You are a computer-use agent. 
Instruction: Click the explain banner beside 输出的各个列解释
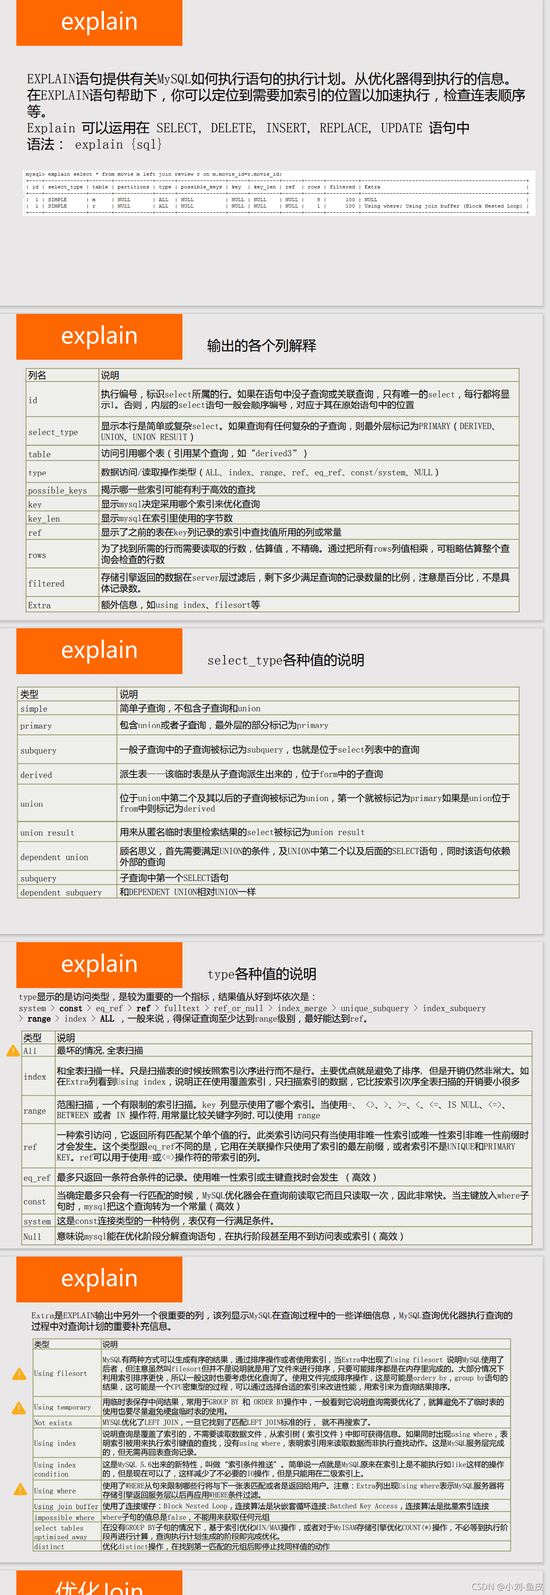[x=99, y=337]
